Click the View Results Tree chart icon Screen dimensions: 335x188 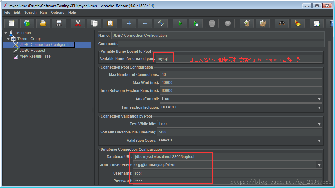[16, 56]
